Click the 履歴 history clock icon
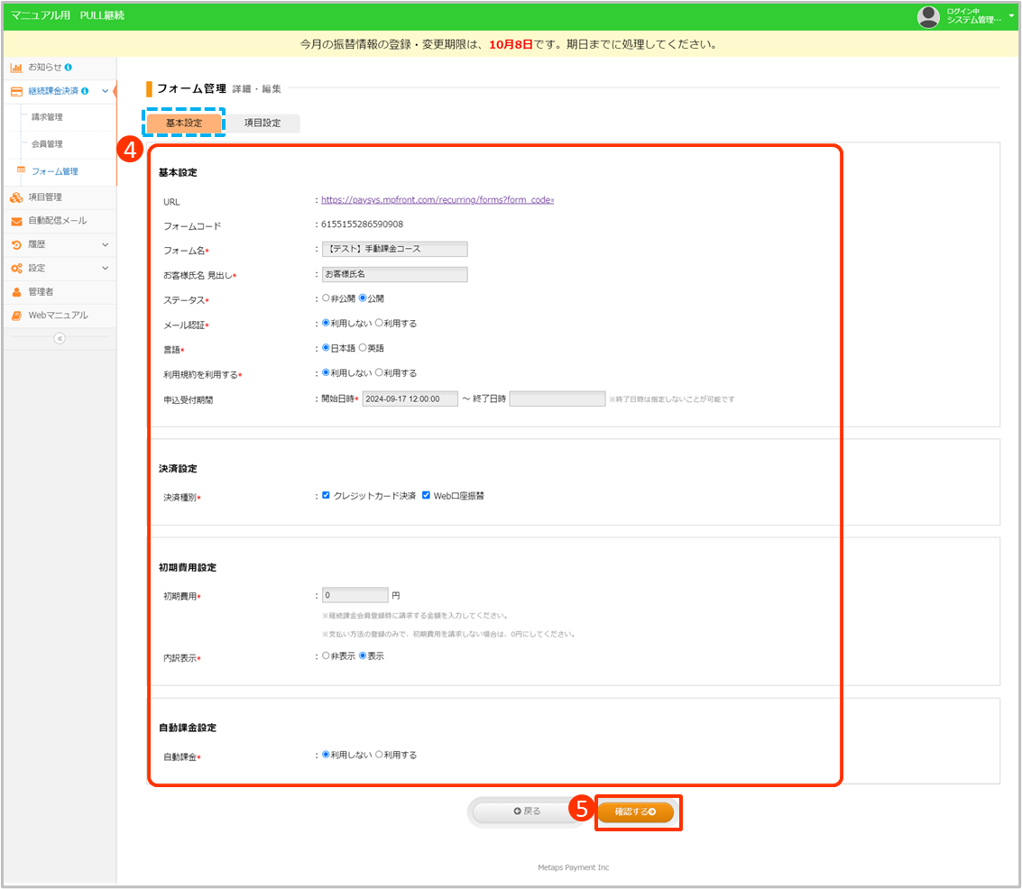The height and width of the screenshot is (889, 1022). 16,244
